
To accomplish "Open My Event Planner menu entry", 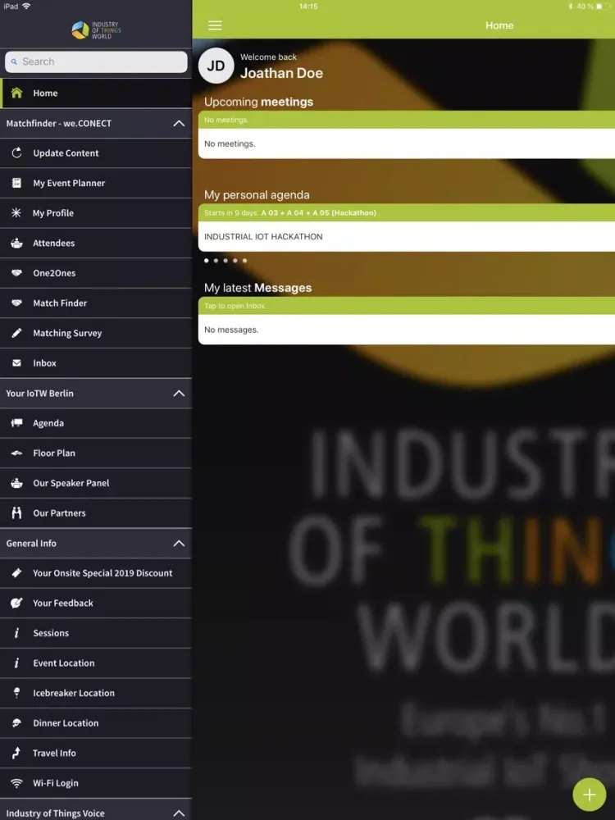I will pos(96,183).
